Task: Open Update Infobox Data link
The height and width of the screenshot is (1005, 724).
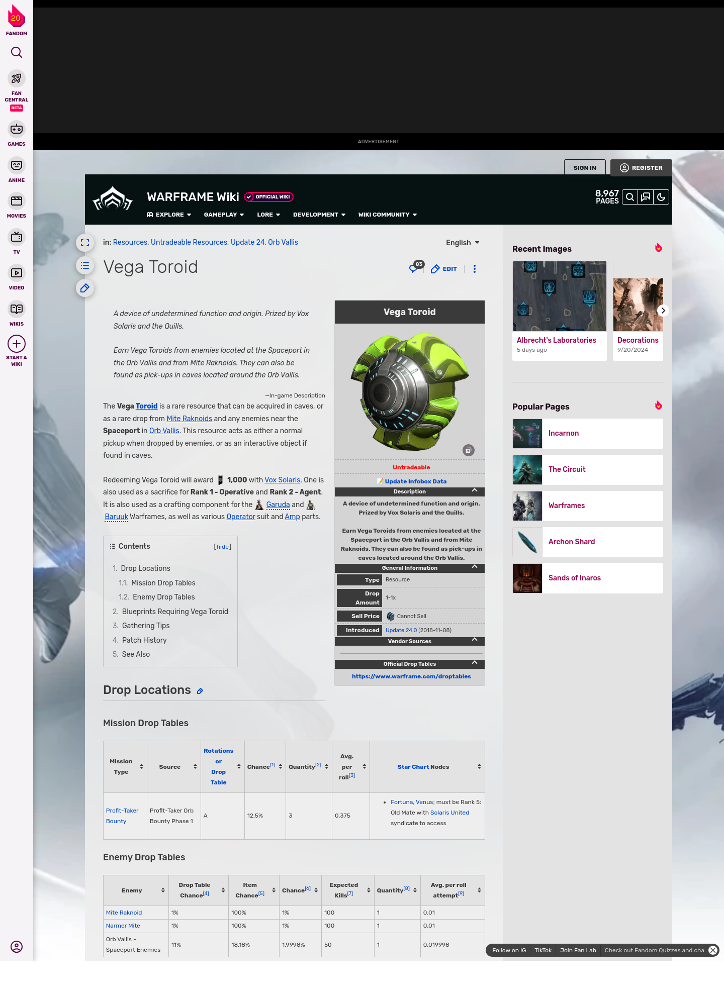Action: 415,481
